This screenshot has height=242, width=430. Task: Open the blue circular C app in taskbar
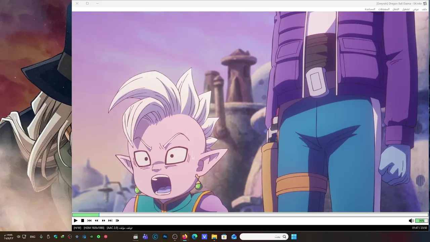pos(155,237)
